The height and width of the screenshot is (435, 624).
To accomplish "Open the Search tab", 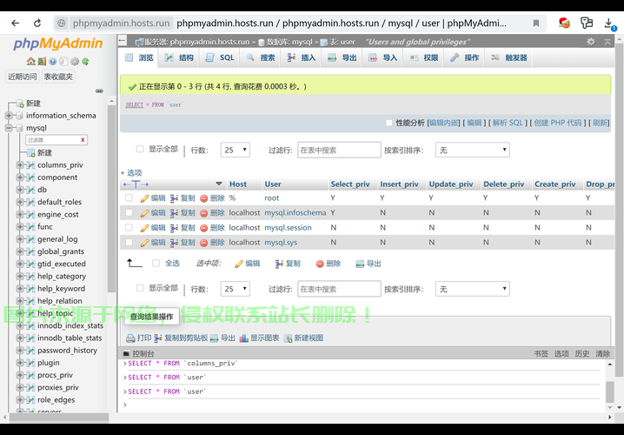I will tap(261, 57).
